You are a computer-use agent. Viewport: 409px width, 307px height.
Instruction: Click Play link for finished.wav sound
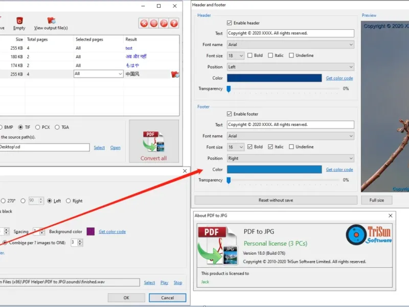164,282
